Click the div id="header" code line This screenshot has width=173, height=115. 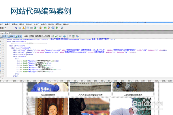pos(17,46)
